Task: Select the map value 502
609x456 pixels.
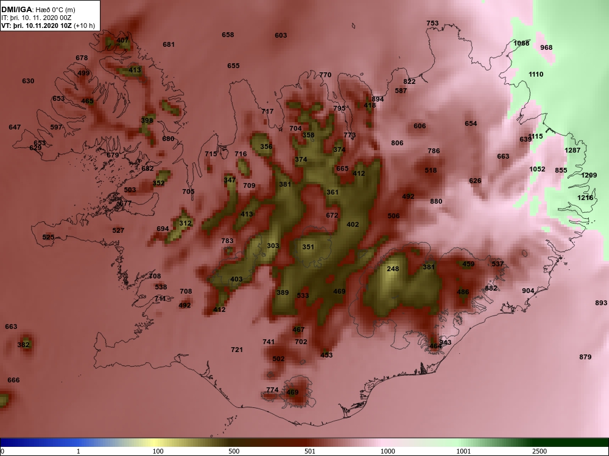Action: [x=278, y=359]
